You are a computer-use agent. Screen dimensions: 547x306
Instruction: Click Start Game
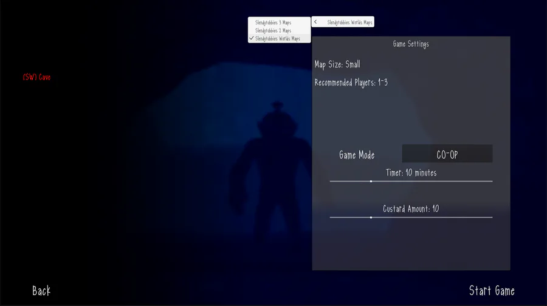492,291
